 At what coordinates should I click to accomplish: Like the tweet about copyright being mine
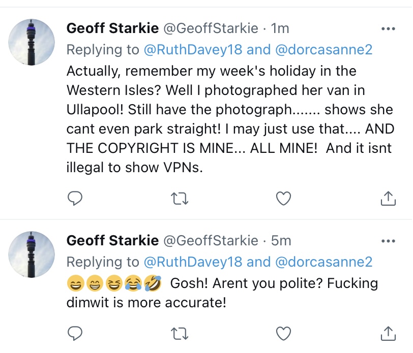click(283, 199)
